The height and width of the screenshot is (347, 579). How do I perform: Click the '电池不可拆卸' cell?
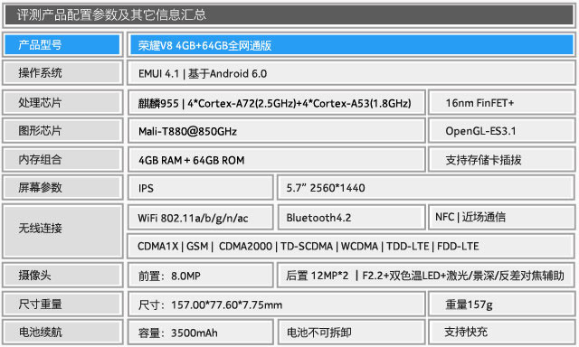click(x=351, y=333)
